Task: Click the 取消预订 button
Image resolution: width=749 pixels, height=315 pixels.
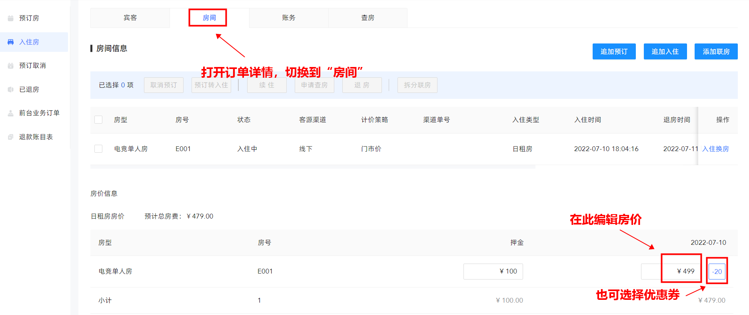Action: (164, 85)
